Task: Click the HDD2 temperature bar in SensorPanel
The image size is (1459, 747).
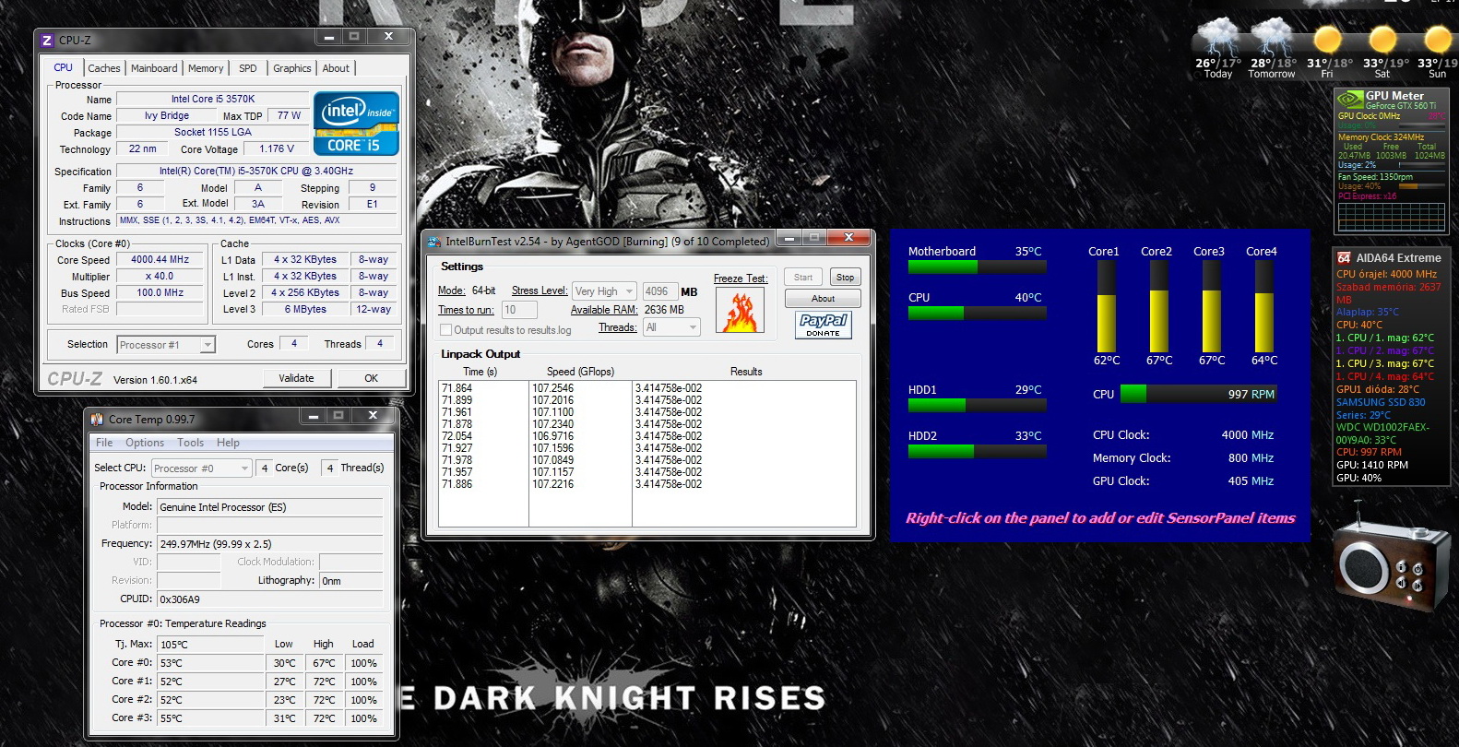Action: 977,452
